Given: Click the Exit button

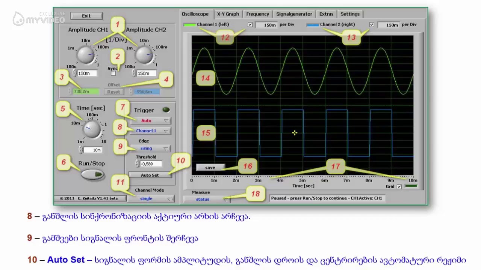Looking at the screenshot, I should [86, 16].
